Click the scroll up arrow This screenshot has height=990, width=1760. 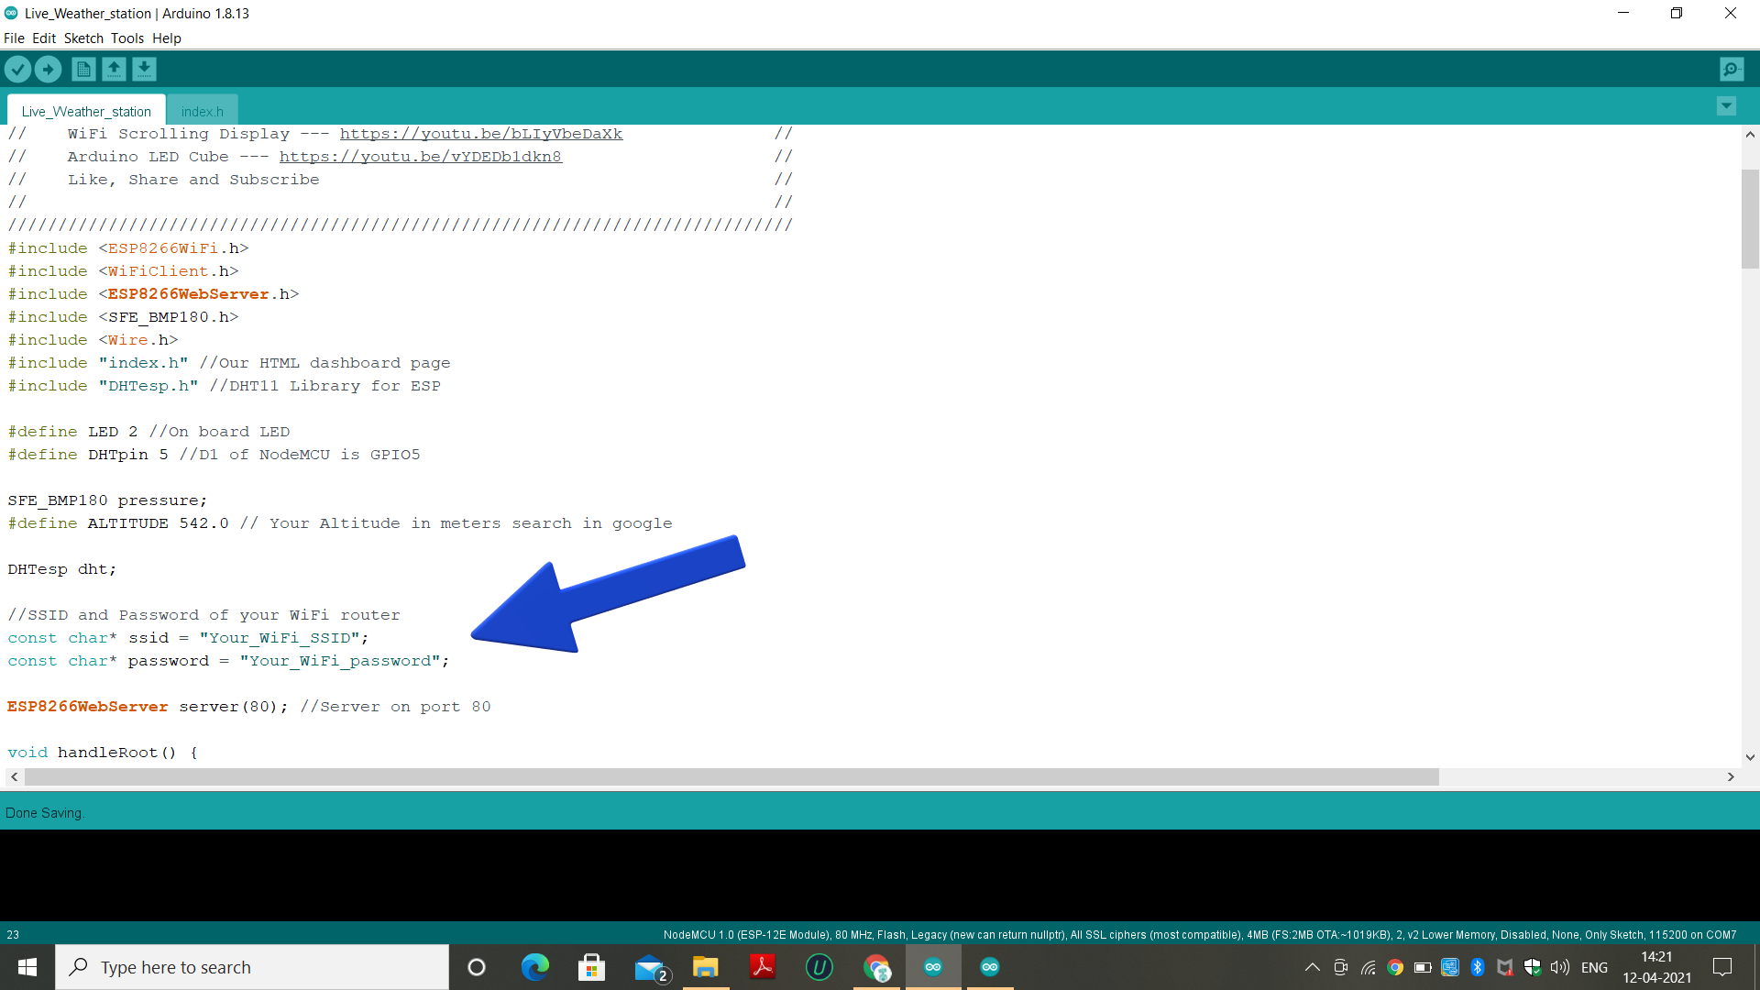click(x=1750, y=135)
